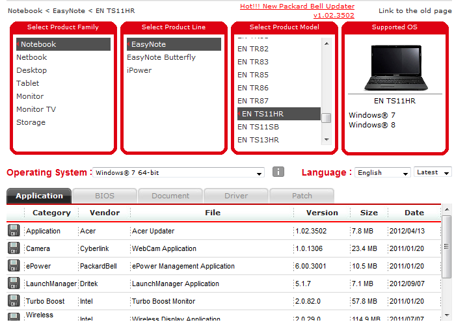Screen dimensions: 454x331
Task: Click the Vendor column header
Action: (x=105, y=213)
